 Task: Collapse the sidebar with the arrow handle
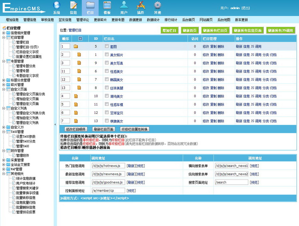(x=55, y=124)
